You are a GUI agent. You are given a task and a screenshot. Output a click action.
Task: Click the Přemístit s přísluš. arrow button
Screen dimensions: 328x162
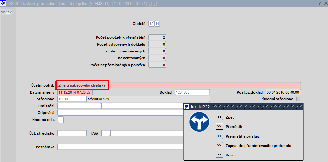219,136
